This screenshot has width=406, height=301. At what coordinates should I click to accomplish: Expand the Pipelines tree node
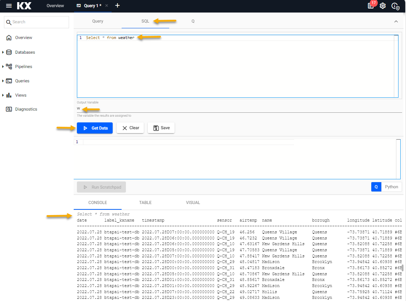3,67
